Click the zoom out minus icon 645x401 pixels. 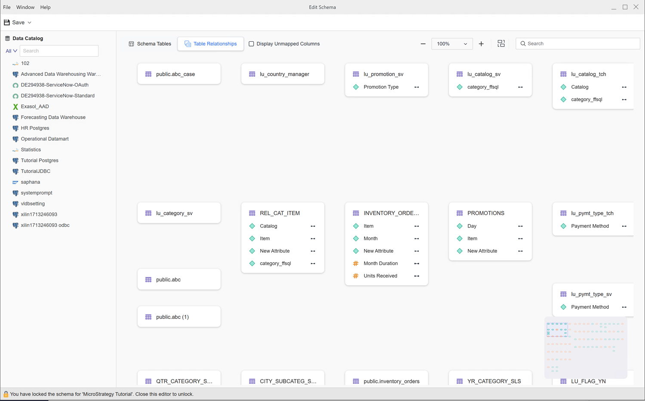coord(423,44)
